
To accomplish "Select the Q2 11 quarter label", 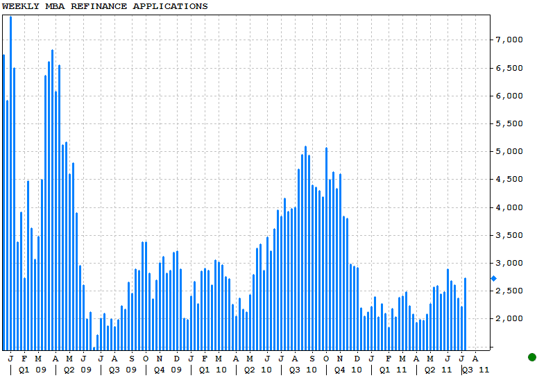I will [438, 370].
